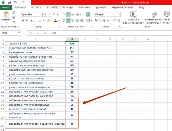
Task: Cut selection with the scissors icon
Action: point(14,13)
